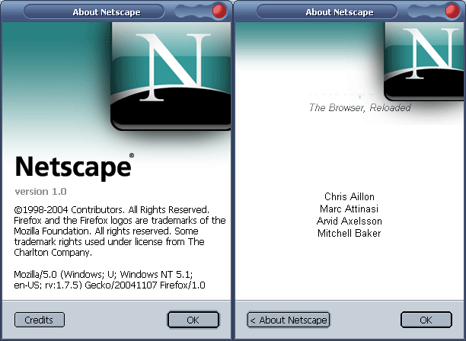Click the 'version 1.0' text
466x341 pixels.
click(x=40, y=192)
